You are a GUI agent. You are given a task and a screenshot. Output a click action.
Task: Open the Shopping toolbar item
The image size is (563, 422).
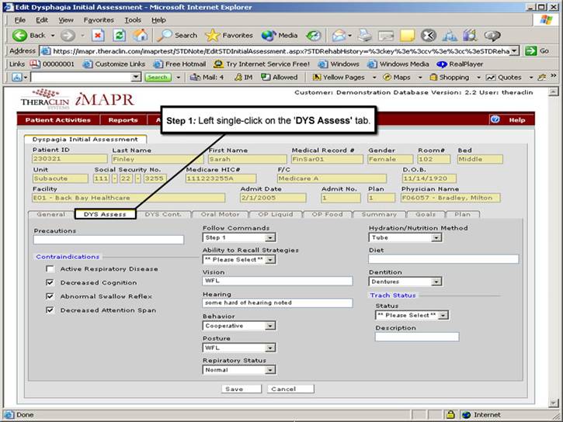(449, 77)
